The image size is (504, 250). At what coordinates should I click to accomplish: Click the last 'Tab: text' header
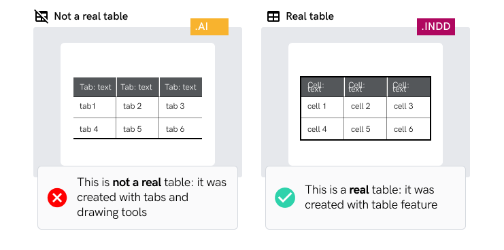pos(180,87)
